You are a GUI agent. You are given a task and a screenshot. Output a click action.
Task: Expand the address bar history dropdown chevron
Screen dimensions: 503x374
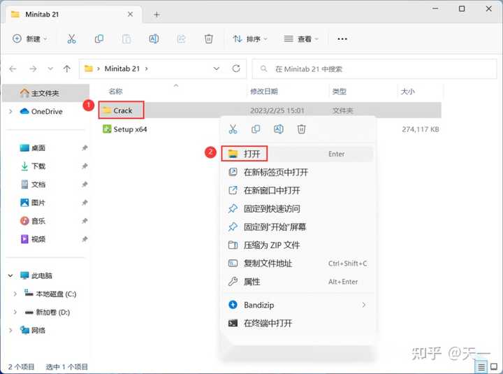217,69
